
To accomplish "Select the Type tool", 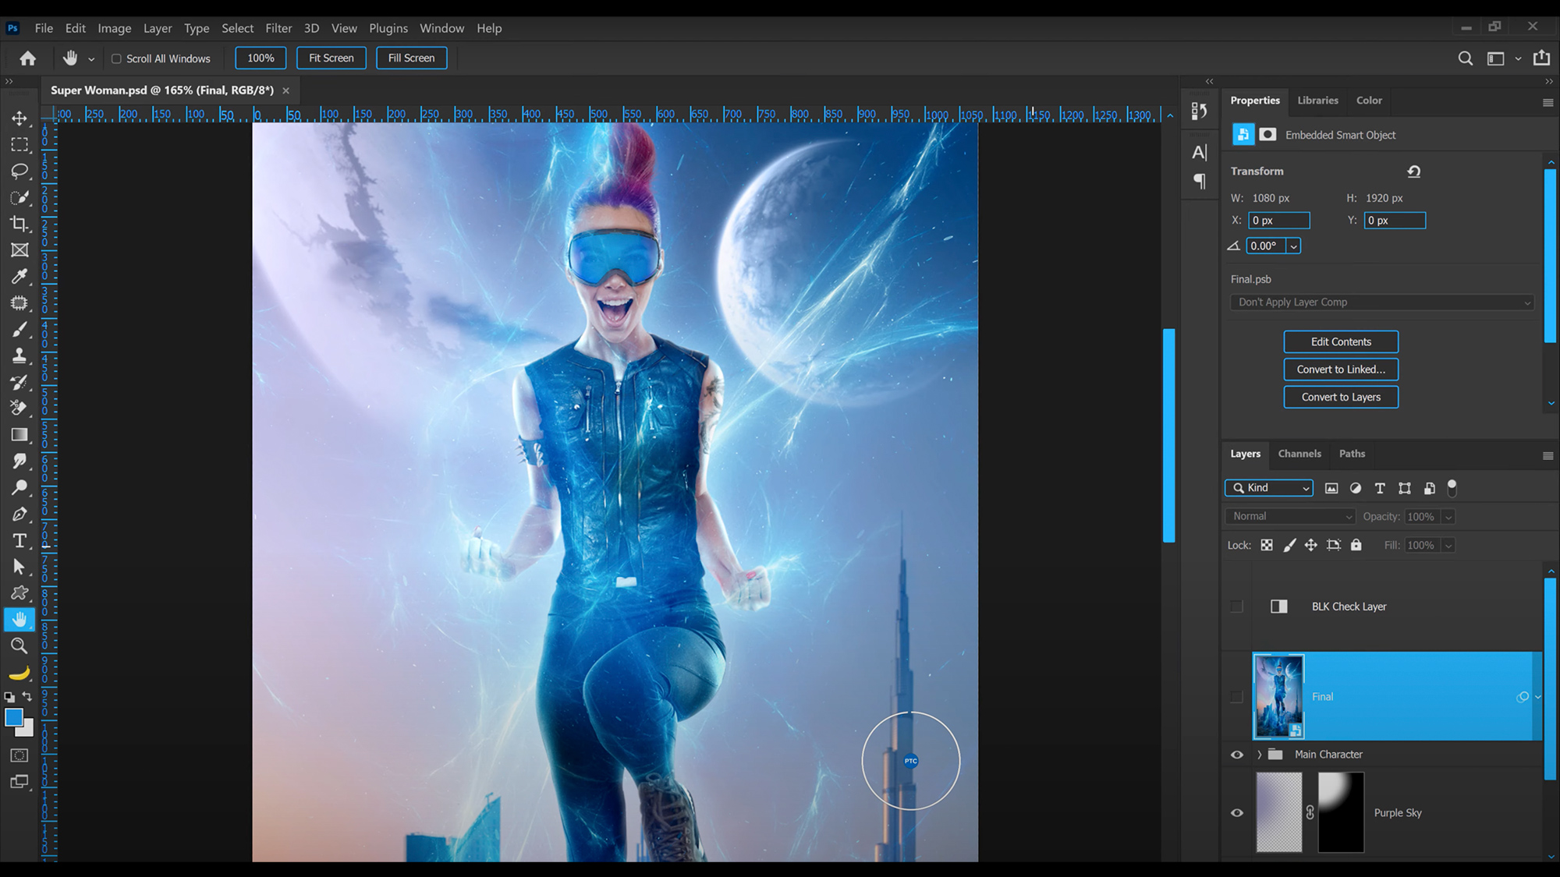I will 19,539.
